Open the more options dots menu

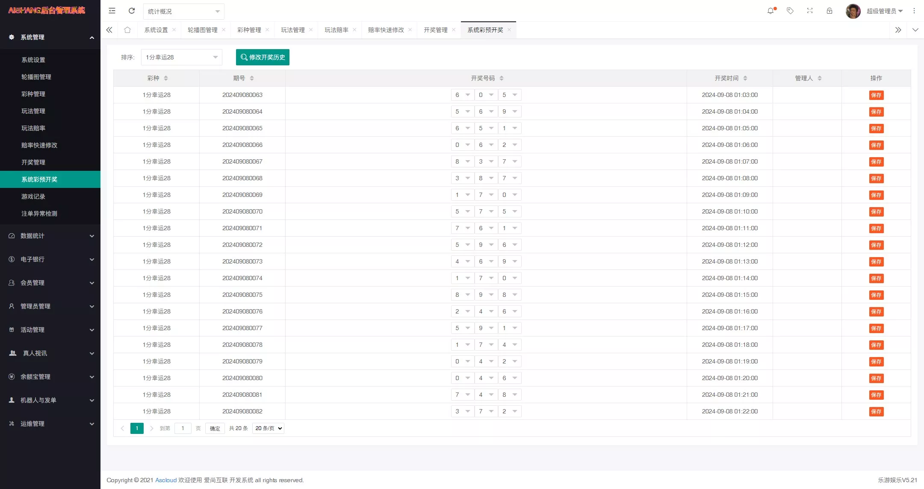coord(914,11)
